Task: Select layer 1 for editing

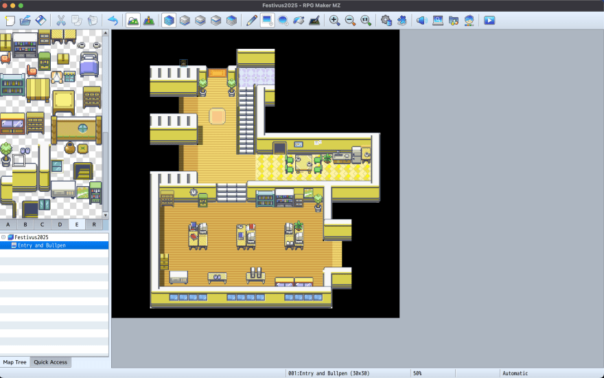Action: point(185,21)
